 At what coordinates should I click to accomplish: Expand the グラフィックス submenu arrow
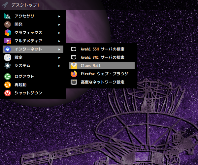coord(59,33)
